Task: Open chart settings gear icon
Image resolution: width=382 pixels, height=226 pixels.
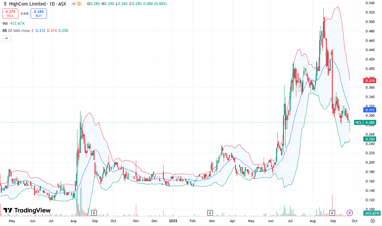Action: tap(373, 221)
